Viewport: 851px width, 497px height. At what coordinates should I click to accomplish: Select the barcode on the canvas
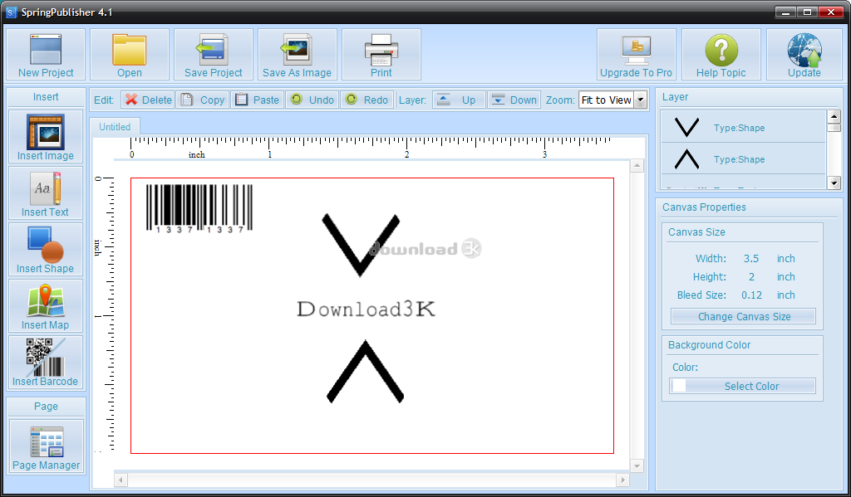tap(199, 208)
